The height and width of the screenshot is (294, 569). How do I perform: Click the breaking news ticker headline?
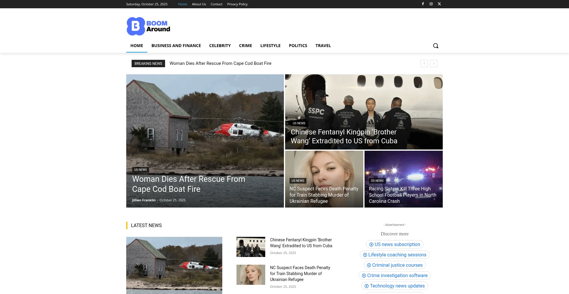(x=220, y=63)
